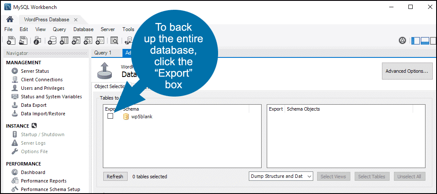Create a new view toolbar icon
The width and height of the screenshot is (437, 194).
click(76, 40)
